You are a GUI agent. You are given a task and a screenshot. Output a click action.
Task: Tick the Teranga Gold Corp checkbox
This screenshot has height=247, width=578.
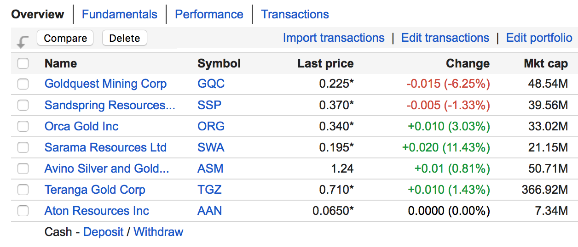(x=23, y=190)
